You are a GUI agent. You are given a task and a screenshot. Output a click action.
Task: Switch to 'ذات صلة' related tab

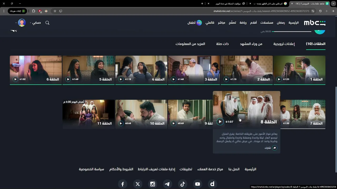click(x=222, y=44)
